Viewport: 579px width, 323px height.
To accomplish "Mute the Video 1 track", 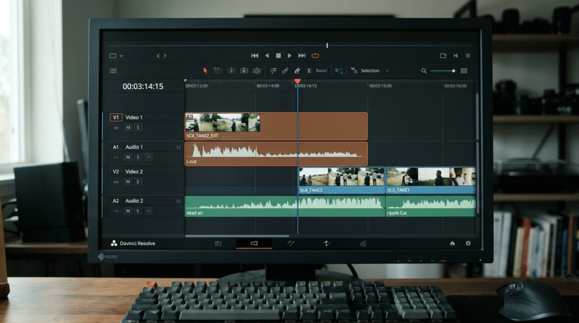I will coord(128,128).
